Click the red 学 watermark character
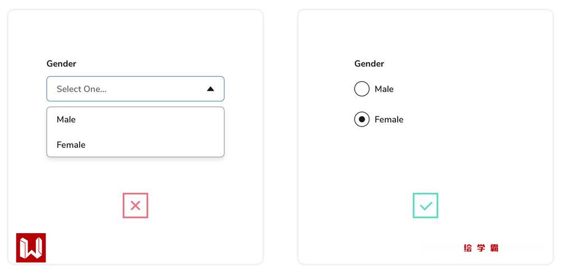The image size is (561, 274). pyautogui.click(x=481, y=248)
